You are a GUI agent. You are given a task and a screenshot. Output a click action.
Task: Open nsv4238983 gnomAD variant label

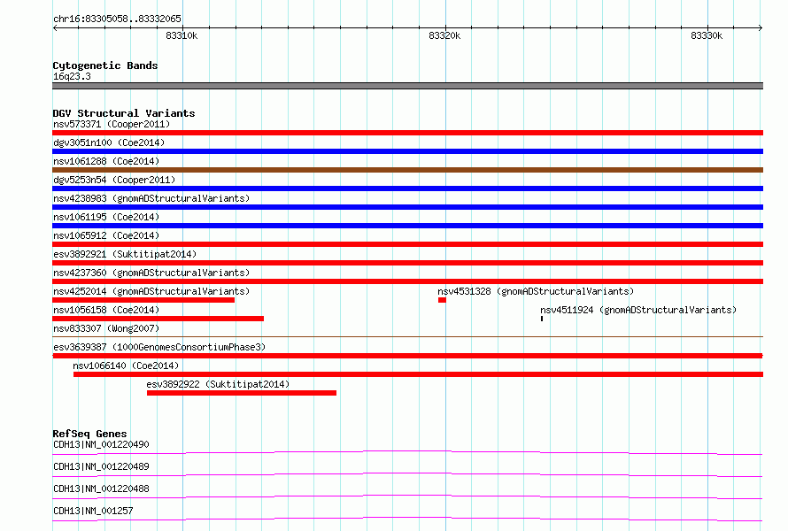[x=151, y=198]
